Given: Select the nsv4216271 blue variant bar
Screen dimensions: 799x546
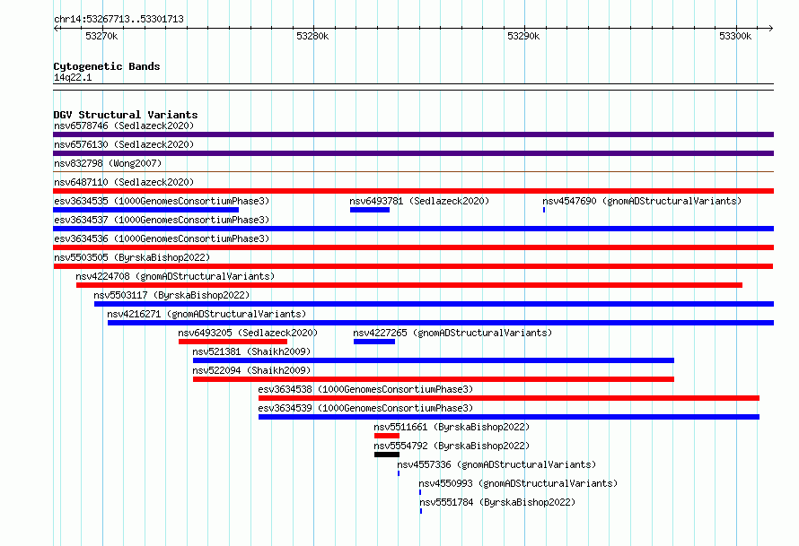Looking at the screenshot, I should [x=441, y=323].
